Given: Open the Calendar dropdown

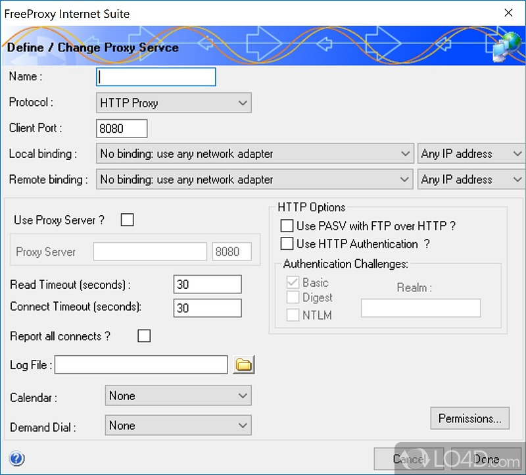Looking at the screenshot, I should pos(178,395).
